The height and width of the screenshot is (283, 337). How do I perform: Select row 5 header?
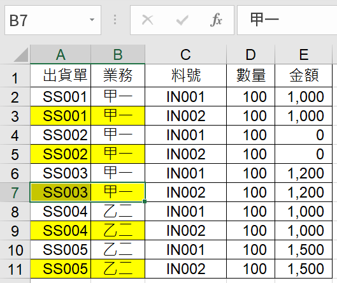click(15, 154)
